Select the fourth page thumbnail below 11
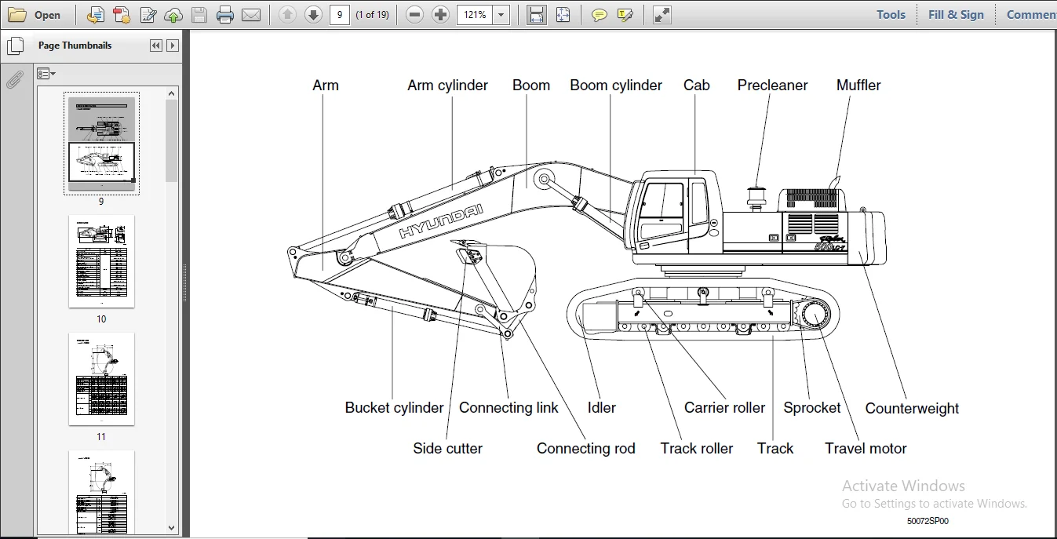The image size is (1057, 539). 101,493
